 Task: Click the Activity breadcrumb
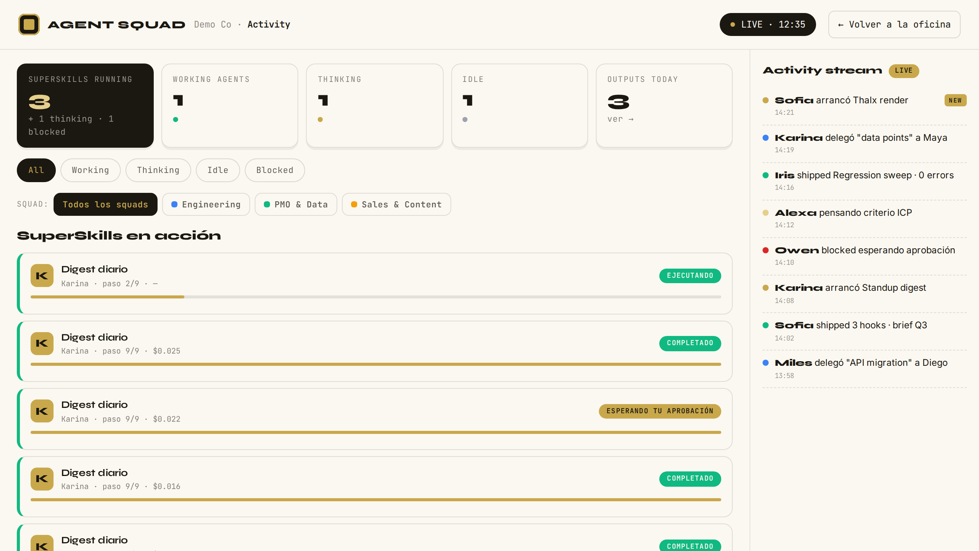coord(269,24)
